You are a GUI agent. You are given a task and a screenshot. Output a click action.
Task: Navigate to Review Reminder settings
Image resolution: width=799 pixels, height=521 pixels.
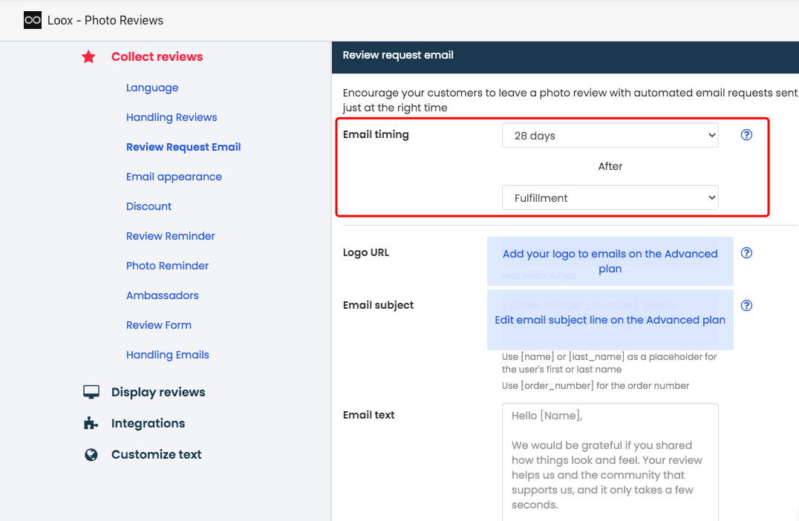[170, 236]
